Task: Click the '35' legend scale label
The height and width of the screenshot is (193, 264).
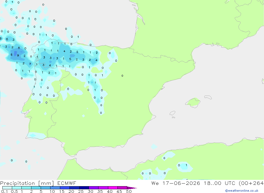Action: pos(100,191)
